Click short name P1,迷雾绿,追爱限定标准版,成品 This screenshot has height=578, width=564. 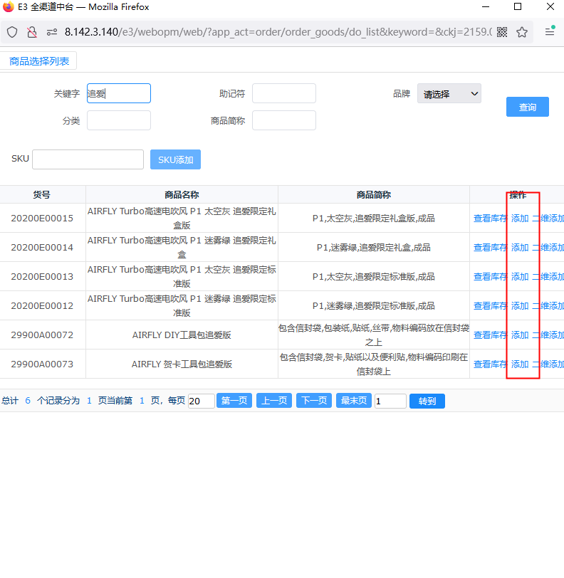374,305
